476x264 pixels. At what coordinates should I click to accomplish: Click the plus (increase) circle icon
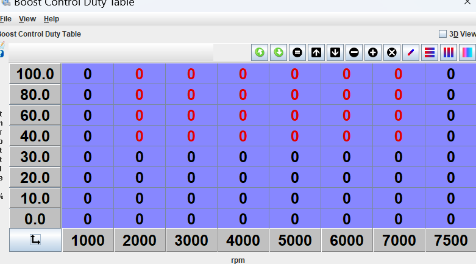373,52
